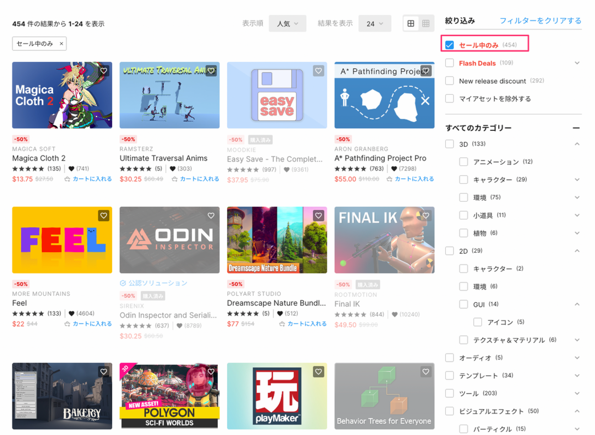This screenshot has width=595, height=435.
Task: Open Magica Cloth 2 product title
Action: 39,158
